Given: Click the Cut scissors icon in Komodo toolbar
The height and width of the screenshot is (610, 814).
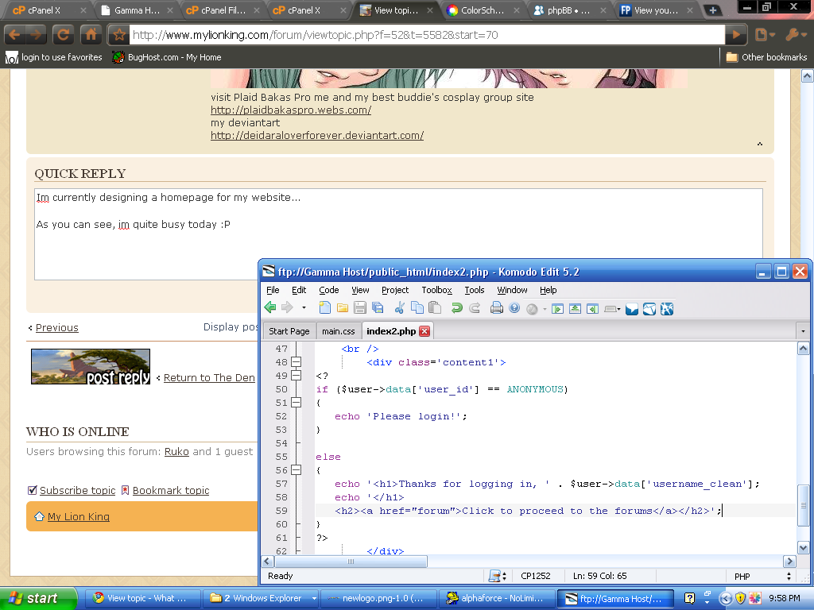Looking at the screenshot, I should [x=400, y=308].
